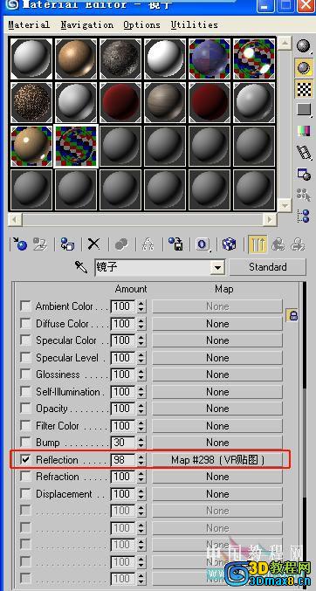Click the pick material eyedropper icon
316x591 pixels.
point(81,267)
